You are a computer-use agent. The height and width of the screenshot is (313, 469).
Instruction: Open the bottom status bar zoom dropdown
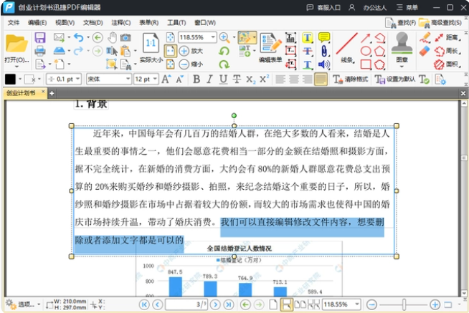[356, 304]
